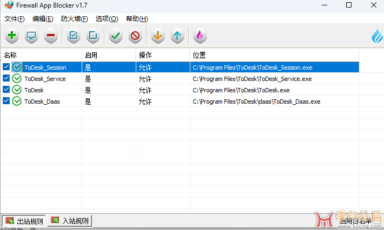Select the ToDesk_Daas name cell
Viewport: 384px width, 230px height.
pyautogui.click(x=42, y=102)
